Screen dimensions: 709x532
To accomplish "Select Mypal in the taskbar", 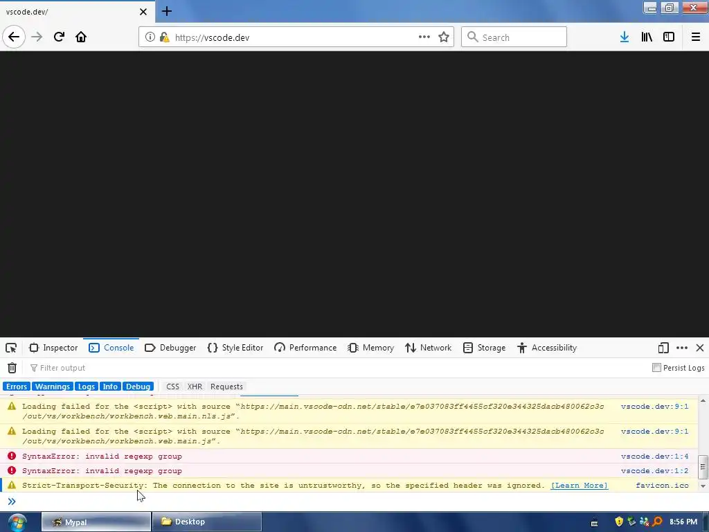I will coord(96,522).
